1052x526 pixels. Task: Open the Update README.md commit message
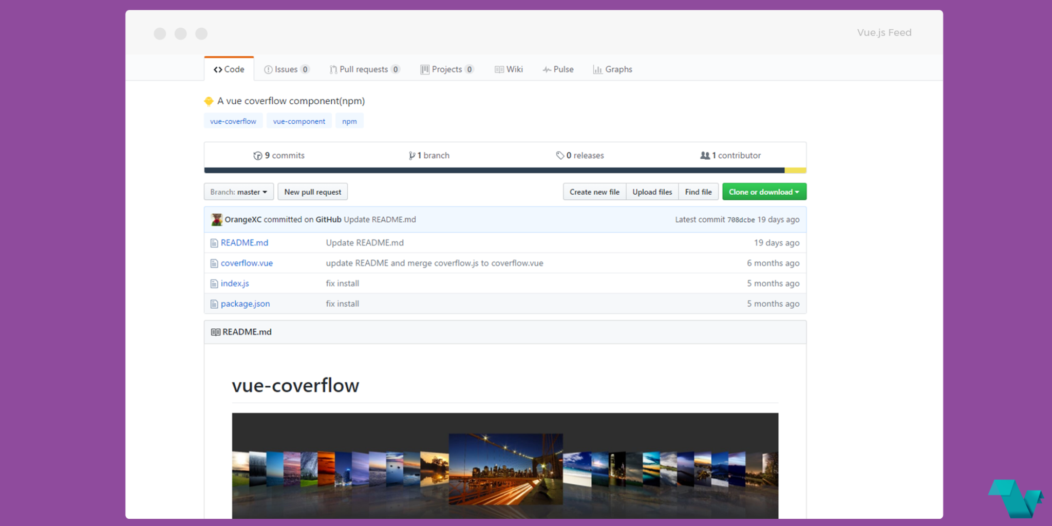[380, 219]
